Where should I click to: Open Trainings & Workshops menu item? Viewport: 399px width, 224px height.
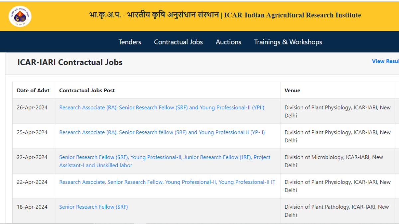[288, 42]
